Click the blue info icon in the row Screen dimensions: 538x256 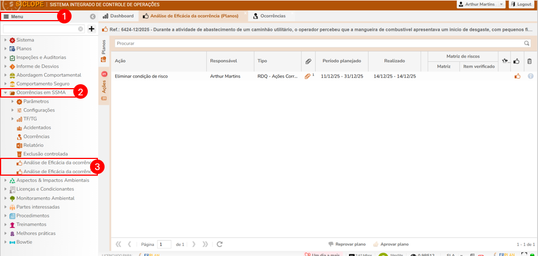pyautogui.click(x=530, y=76)
